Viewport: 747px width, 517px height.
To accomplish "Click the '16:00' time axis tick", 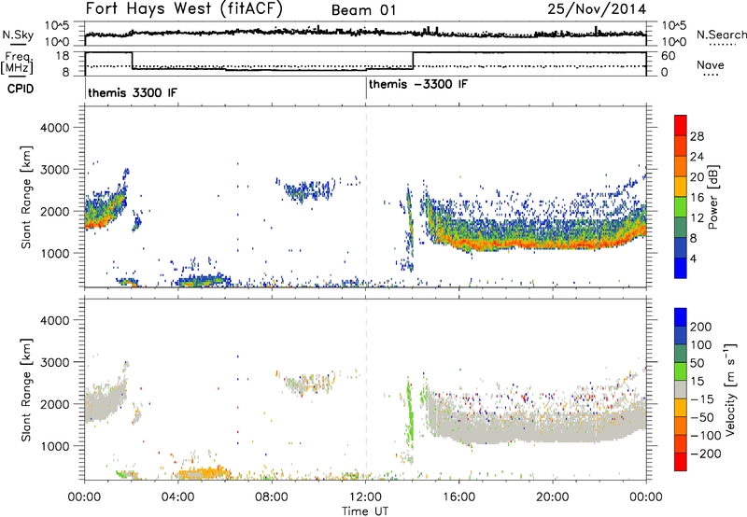I will pyautogui.click(x=458, y=497).
